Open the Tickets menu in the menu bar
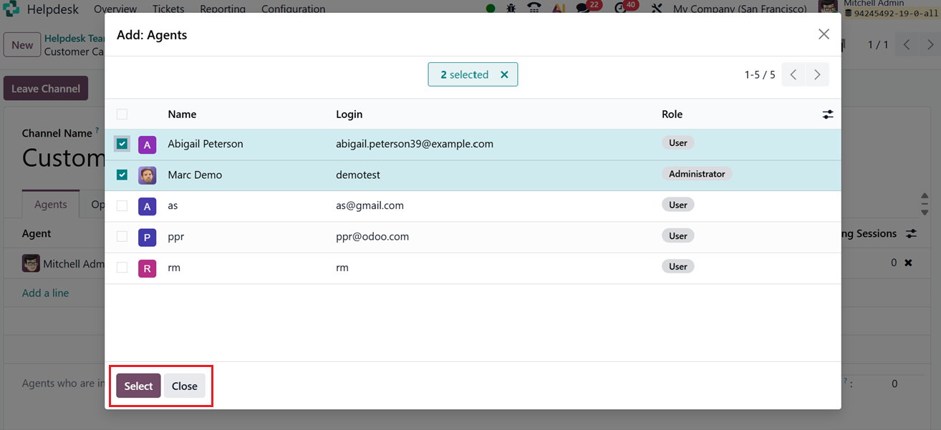941x430 pixels. [168, 9]
